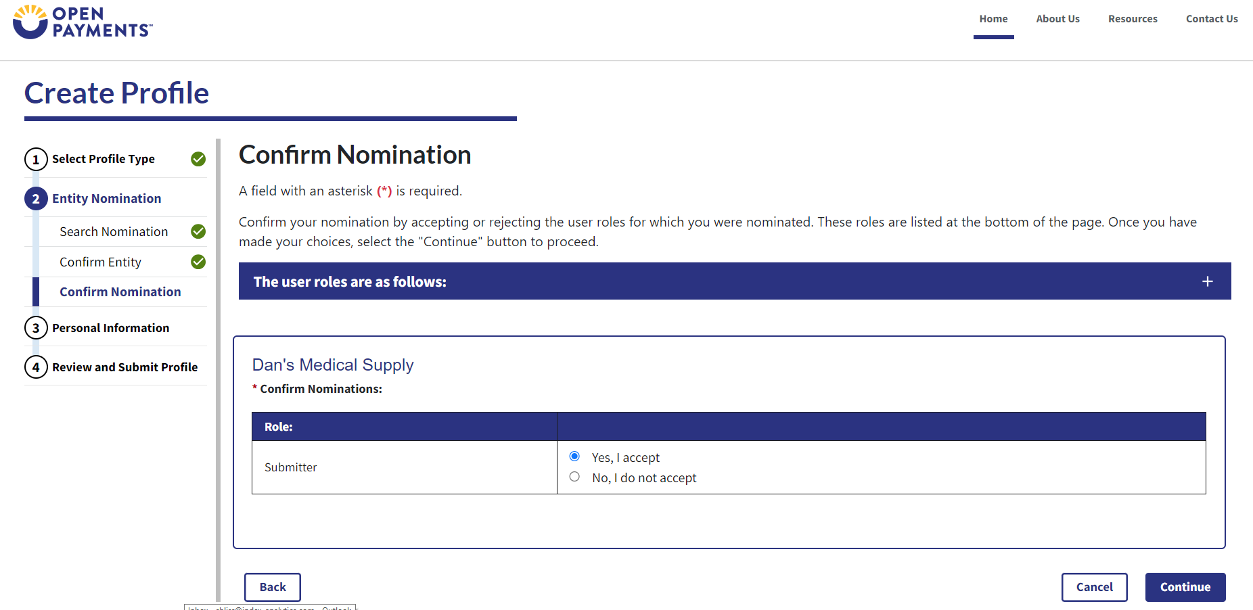Screen dimensions: 1253x610
Task: Expand the user roles plus icon
Action: click(x=1208, y=281)
